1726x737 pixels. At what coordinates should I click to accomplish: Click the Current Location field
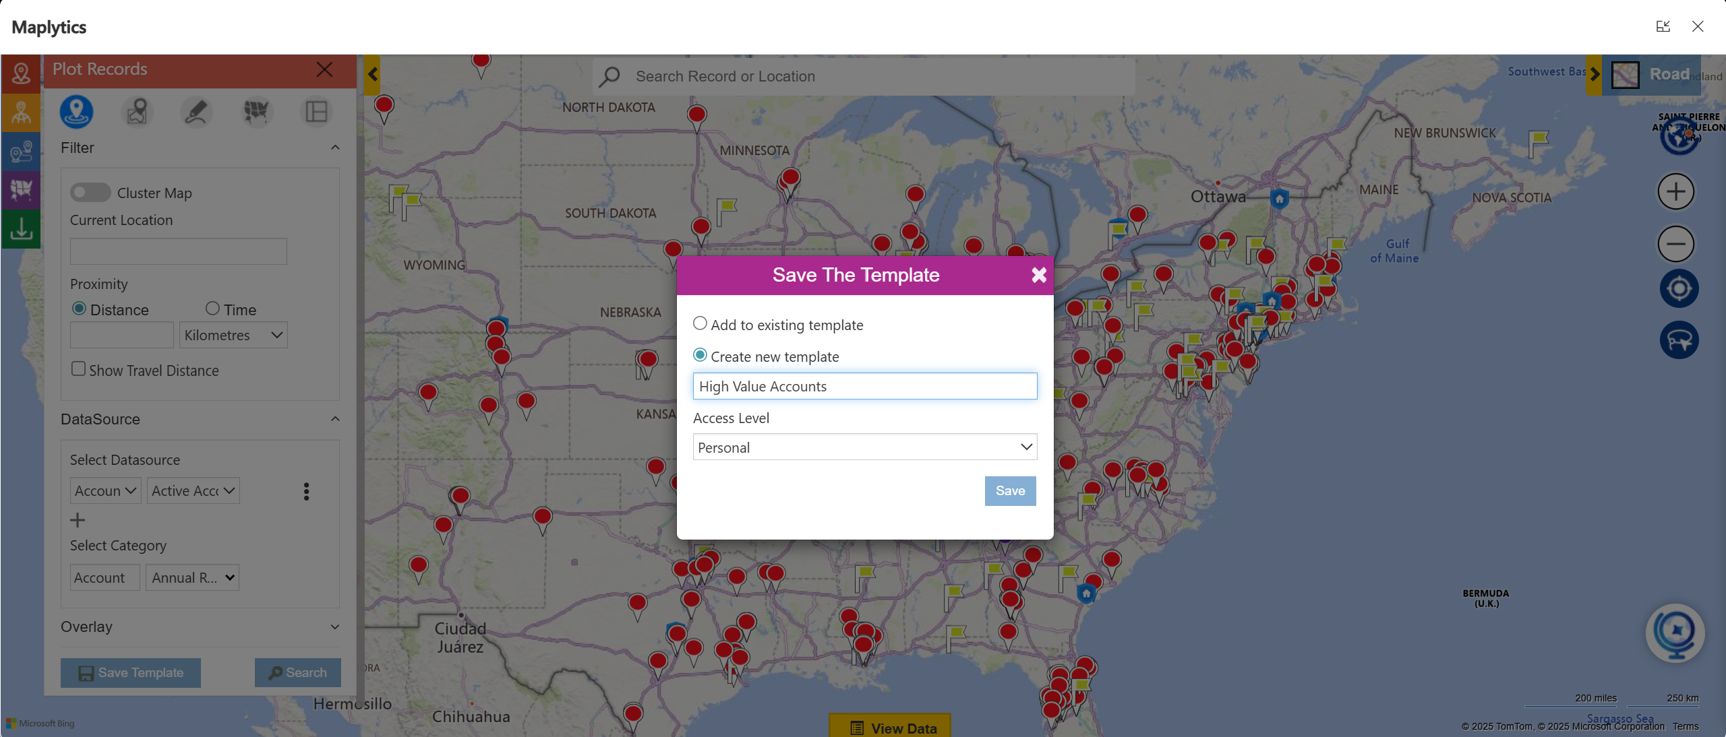tap(179, 251)
